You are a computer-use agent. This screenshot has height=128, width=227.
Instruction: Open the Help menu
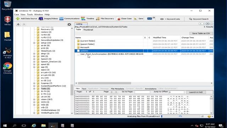pyautogui.click(x=47, y=15)
